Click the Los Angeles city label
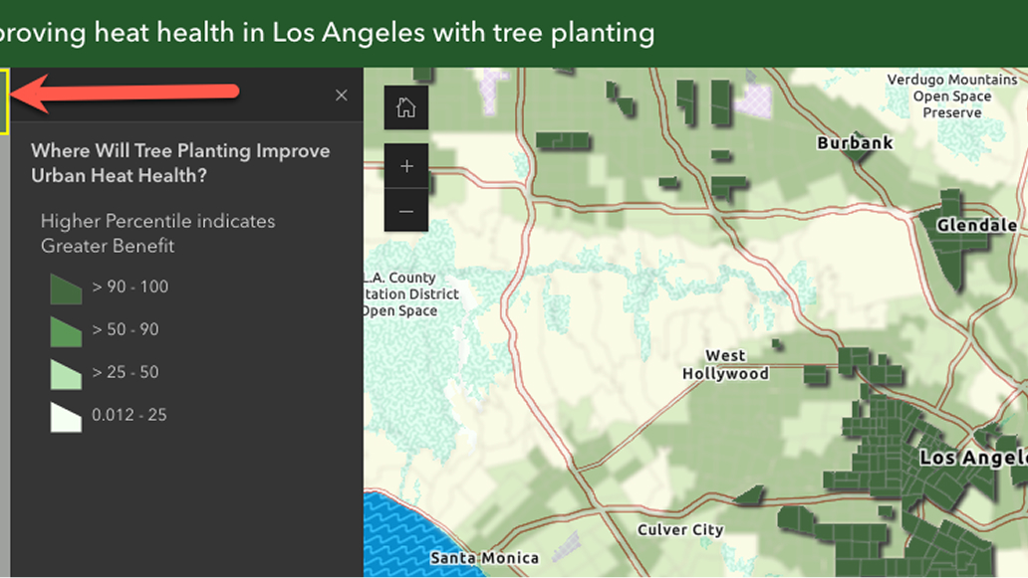The image size is (1028, 578). (x=972, y=459)
